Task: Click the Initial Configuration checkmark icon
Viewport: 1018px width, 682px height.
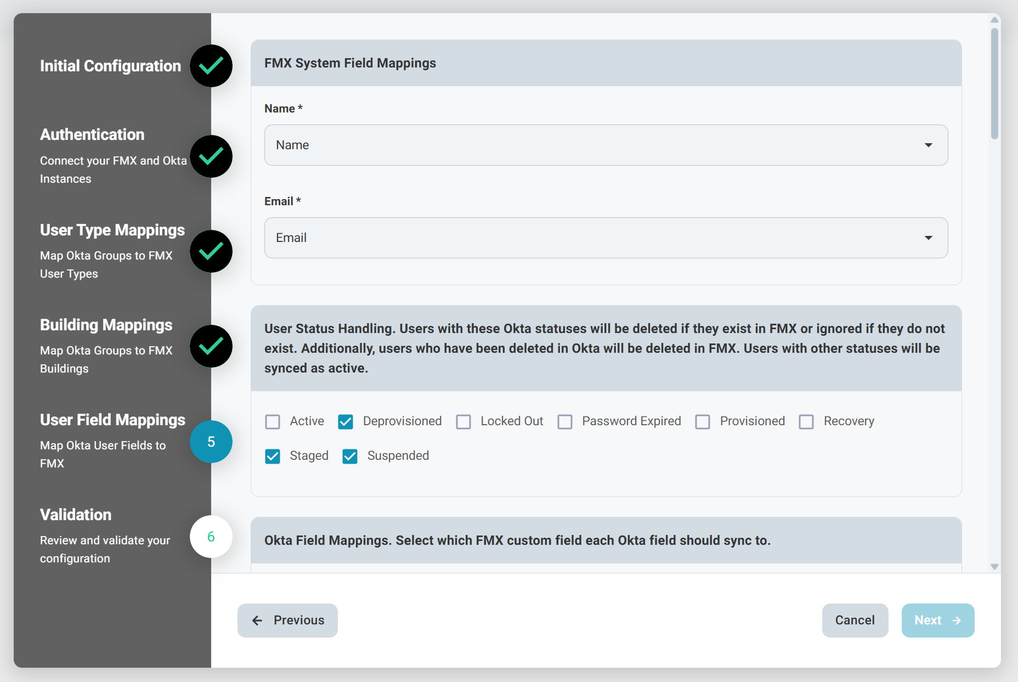Action: (211, 66)
